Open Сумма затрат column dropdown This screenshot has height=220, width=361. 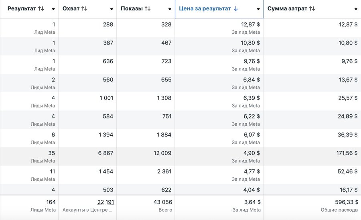pyautogui.click(x=356, y=9)
